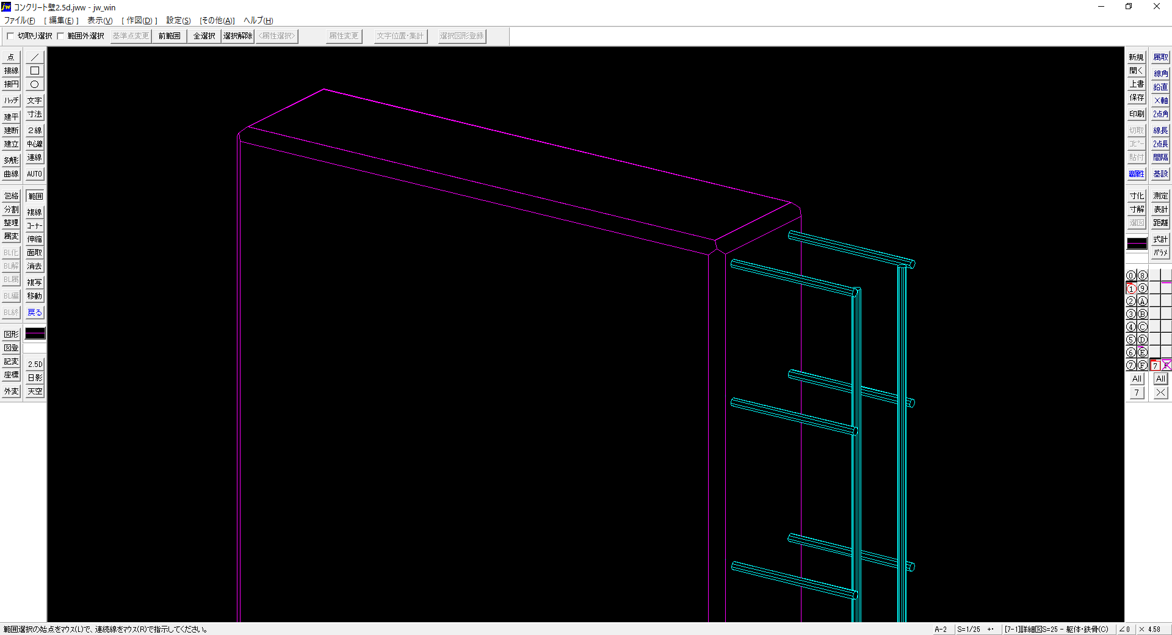This screenshot has height=635, width=1172.
Task: Click the 前範囲 previous range button
Action: pos(169,36)
